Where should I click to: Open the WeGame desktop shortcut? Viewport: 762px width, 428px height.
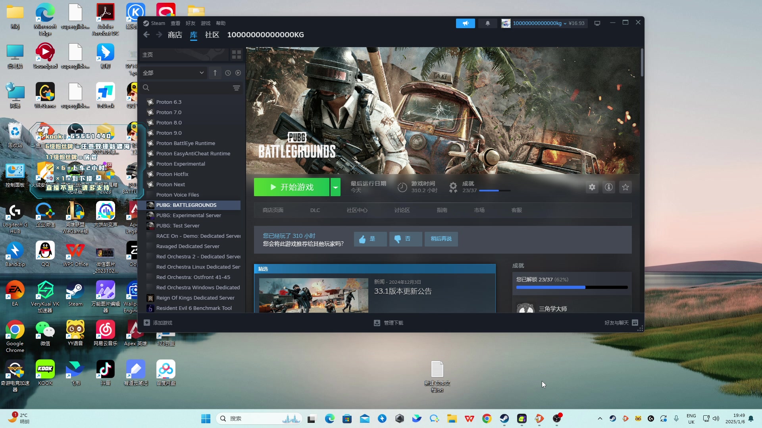click(x=45, y=96)
